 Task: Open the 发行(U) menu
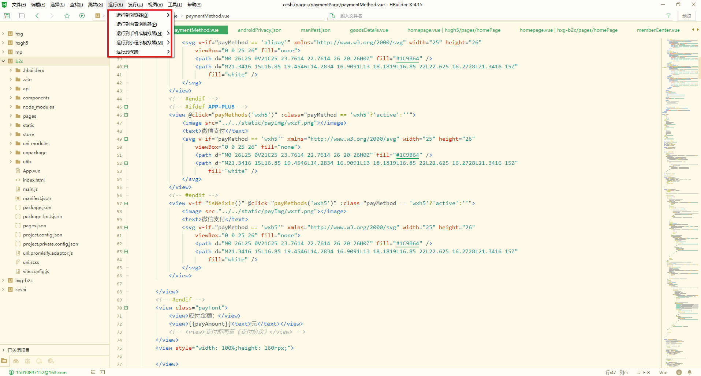[x=135, y=4]
